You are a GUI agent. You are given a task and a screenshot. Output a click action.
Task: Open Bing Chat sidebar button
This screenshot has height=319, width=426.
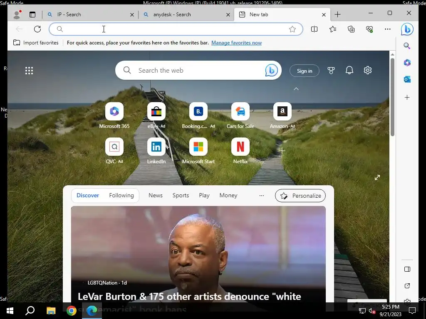pos(407,29)
